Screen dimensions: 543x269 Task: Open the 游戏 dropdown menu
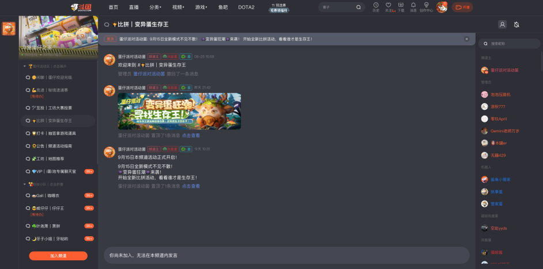click(201, 7)
